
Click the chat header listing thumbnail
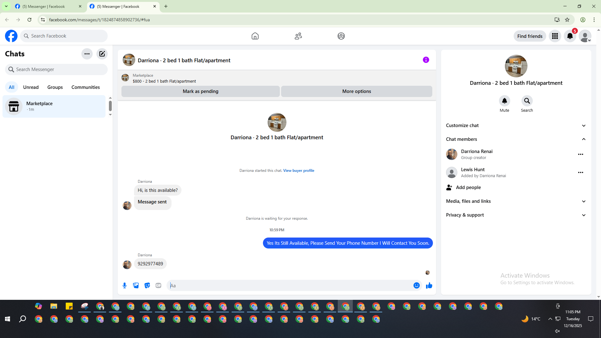(x=129, y=60)
